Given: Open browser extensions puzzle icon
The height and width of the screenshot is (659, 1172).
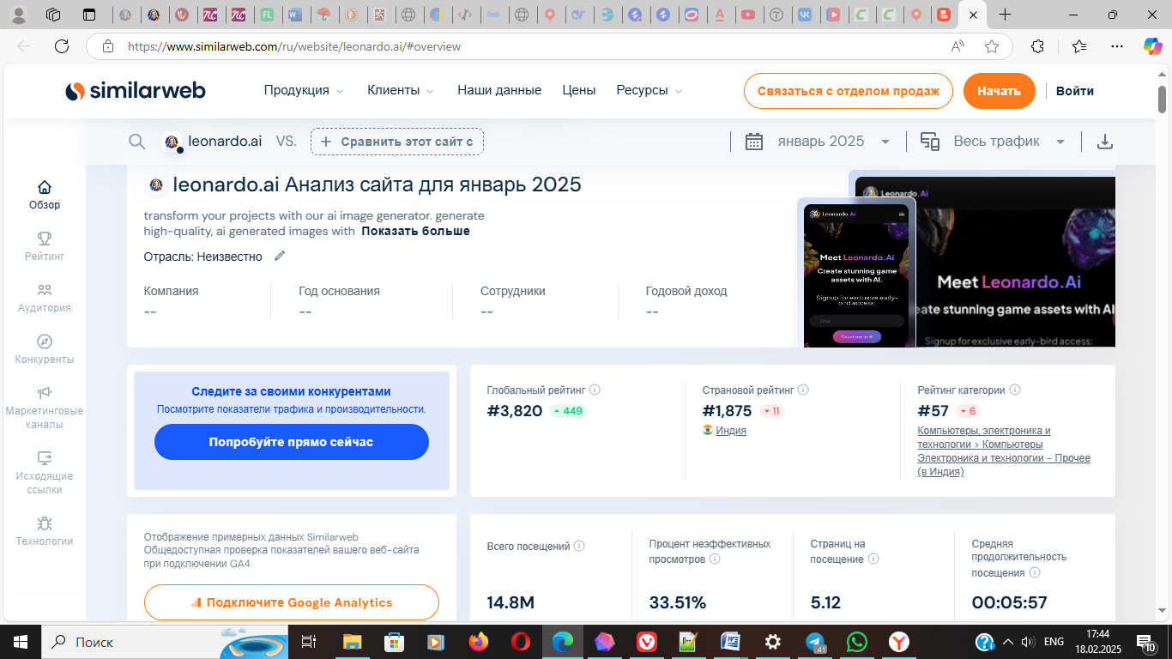Looking at the screenshot, I should 1037,46.
